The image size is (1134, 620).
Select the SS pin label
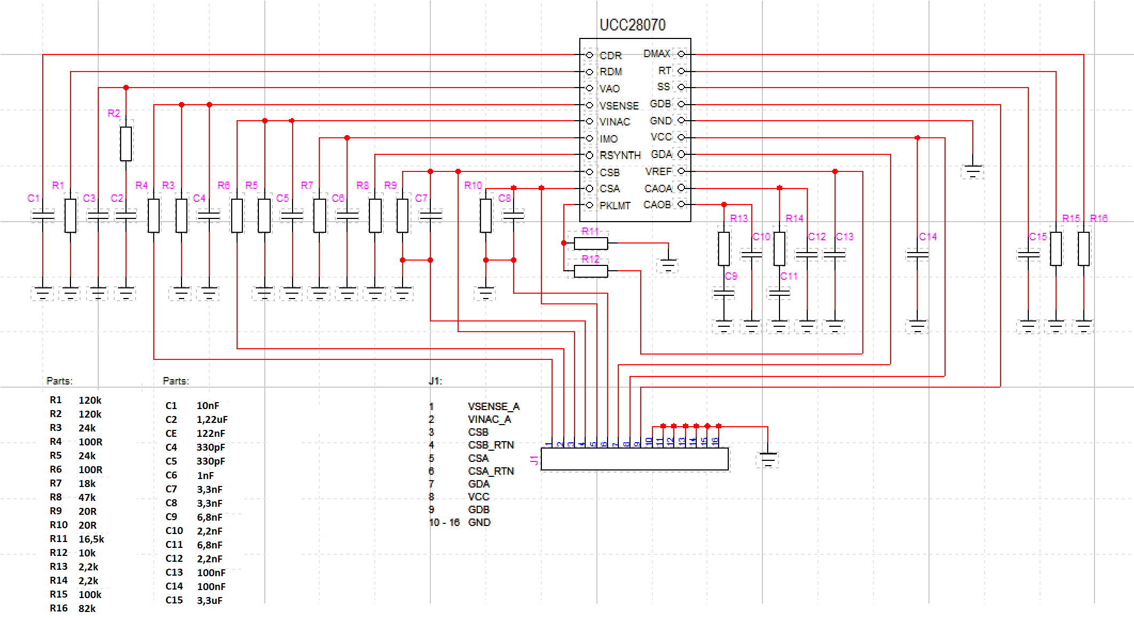pos(664,87)
